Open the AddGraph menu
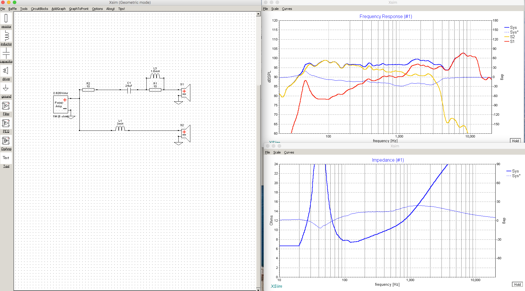The height and width of the screenshot is (291, 525). pos(58,9)
